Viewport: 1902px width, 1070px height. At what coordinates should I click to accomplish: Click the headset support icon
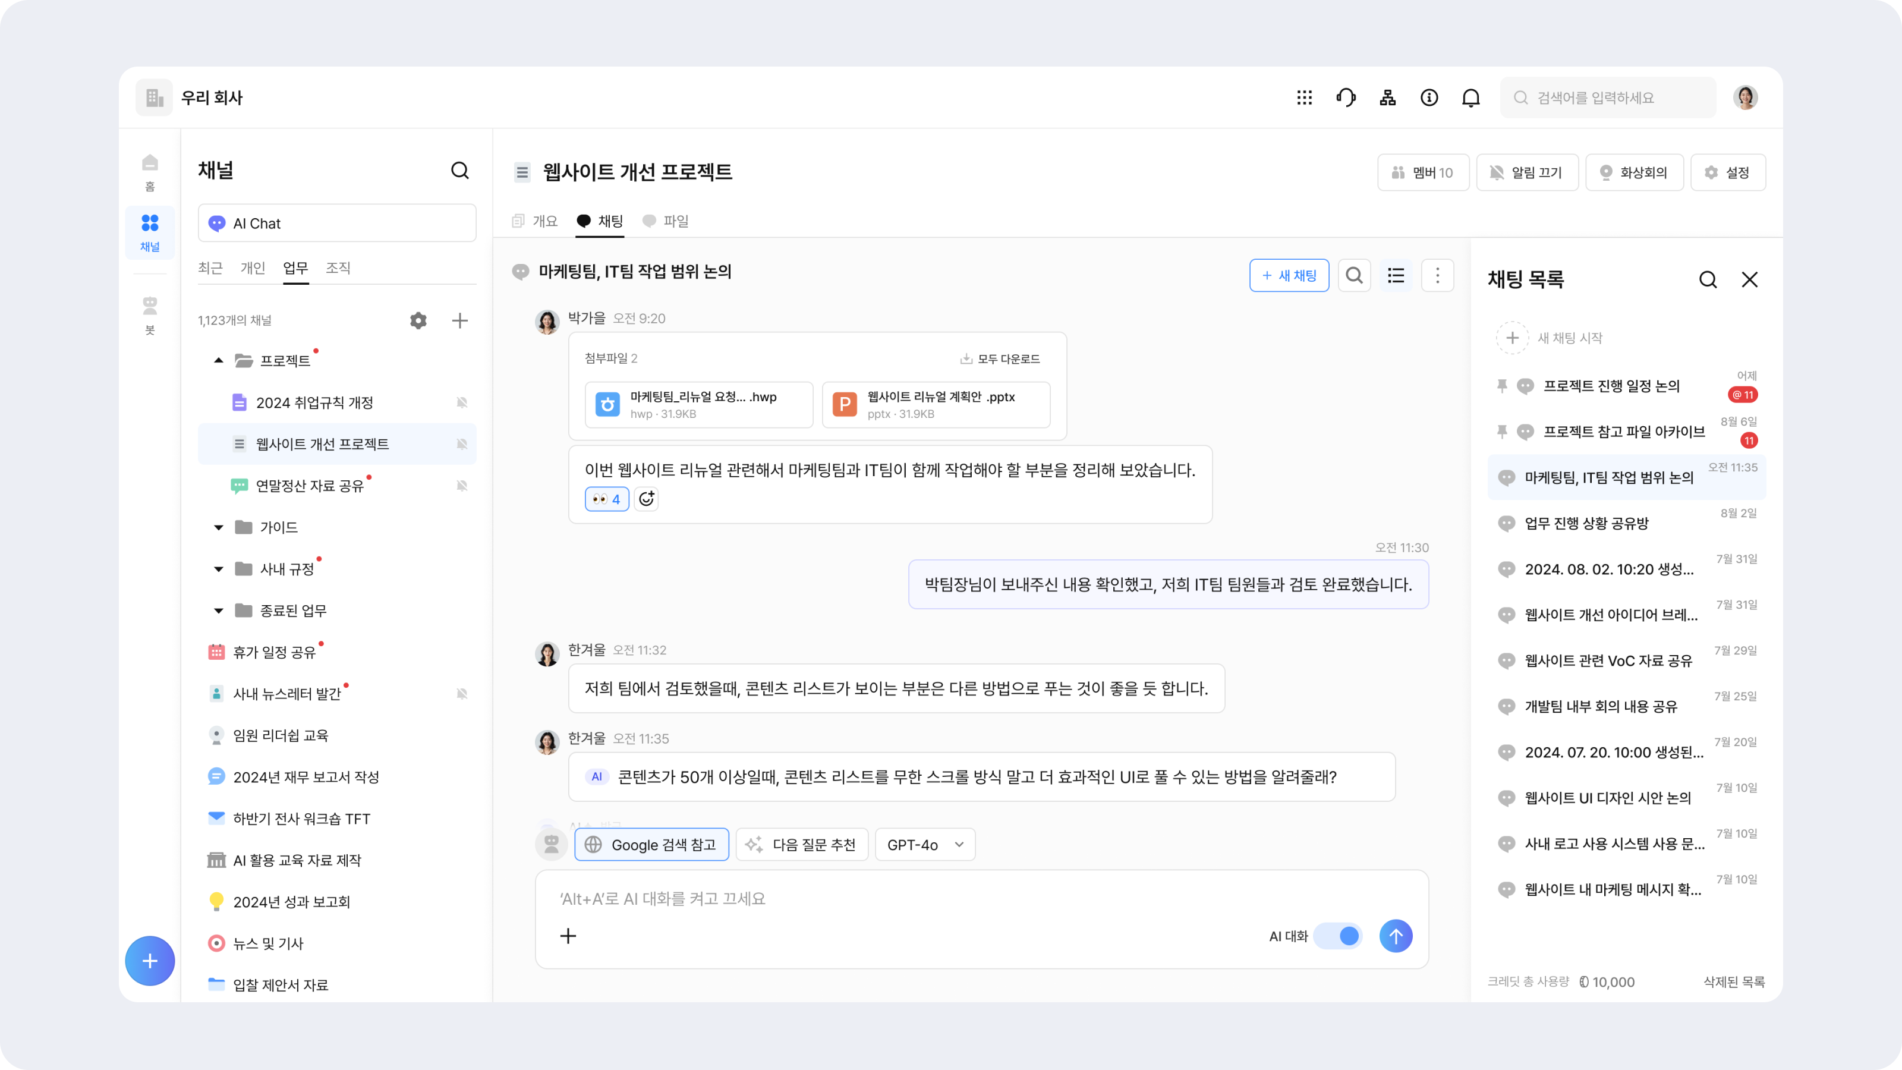(x=1345, y=97)
